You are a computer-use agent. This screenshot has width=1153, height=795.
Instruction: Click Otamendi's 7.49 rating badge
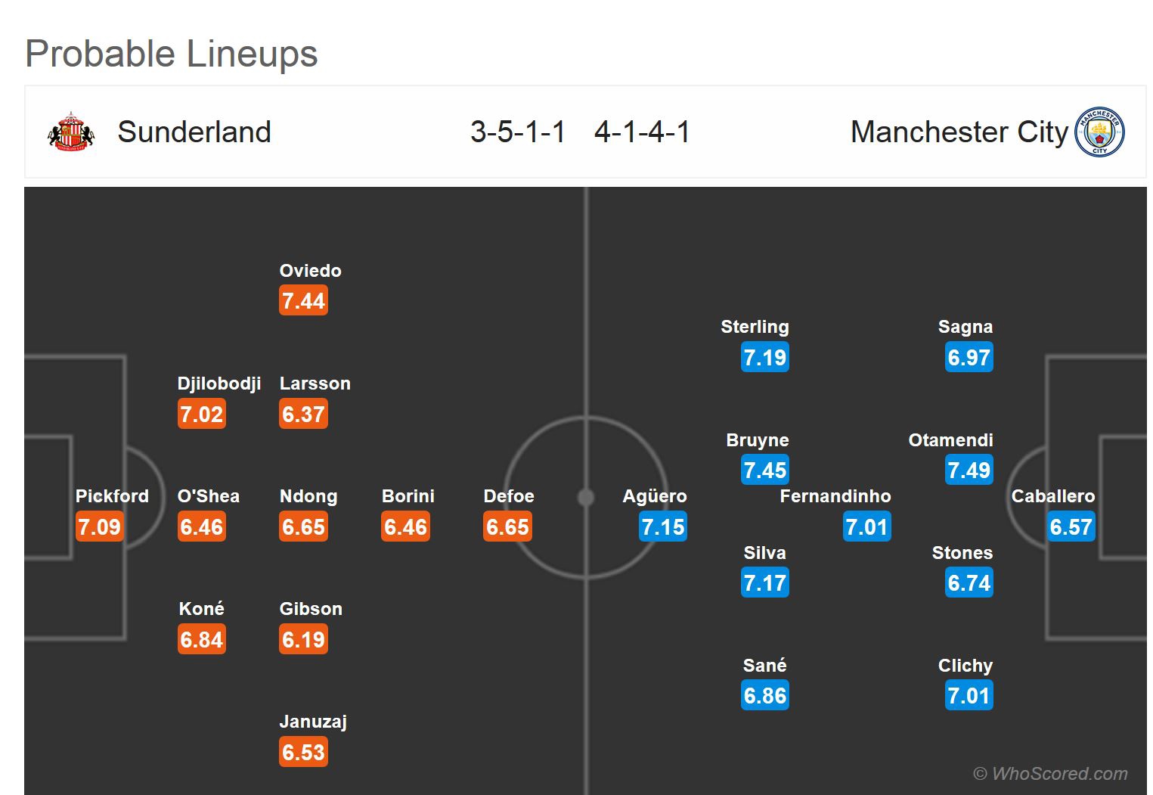(969, 470)
